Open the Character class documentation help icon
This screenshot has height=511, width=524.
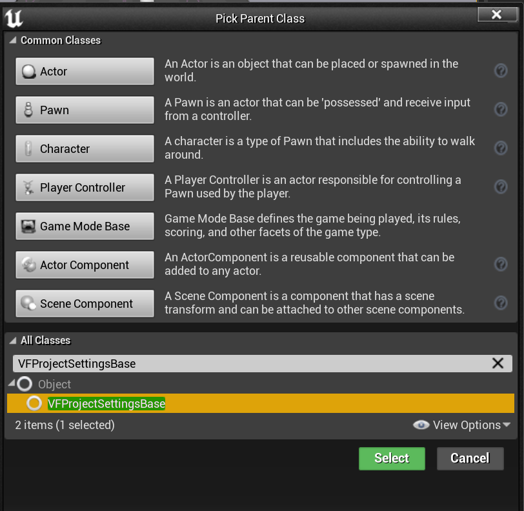[500, 148]
